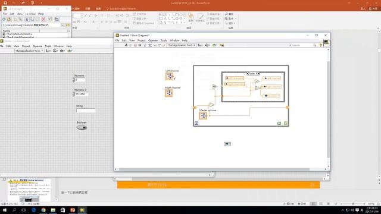
Task: Click cut scissors icon in LLB Manager
Action: [x=27, y=19]
